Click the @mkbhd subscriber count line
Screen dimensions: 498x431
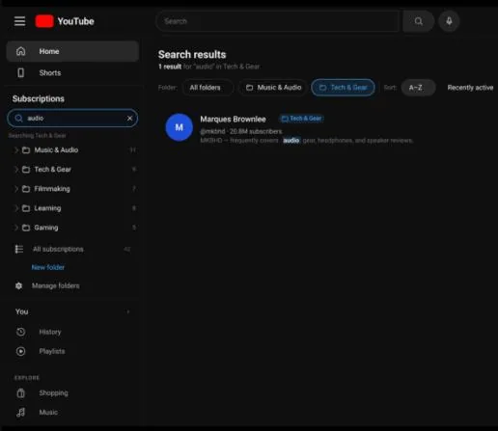241,131
